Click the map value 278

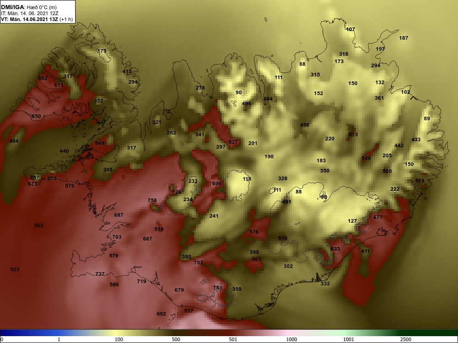point(200,88)
